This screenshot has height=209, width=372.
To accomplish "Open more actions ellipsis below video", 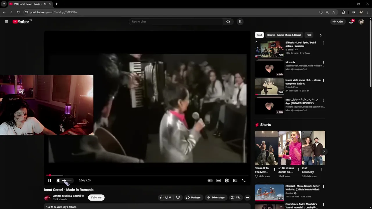I will (x=247, y=197).
